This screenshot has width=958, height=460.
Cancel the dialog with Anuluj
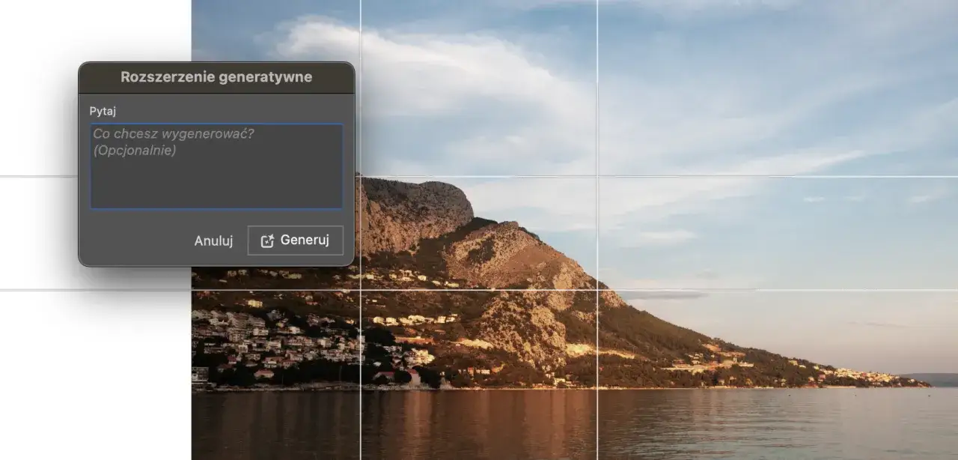tap(213, 240)
